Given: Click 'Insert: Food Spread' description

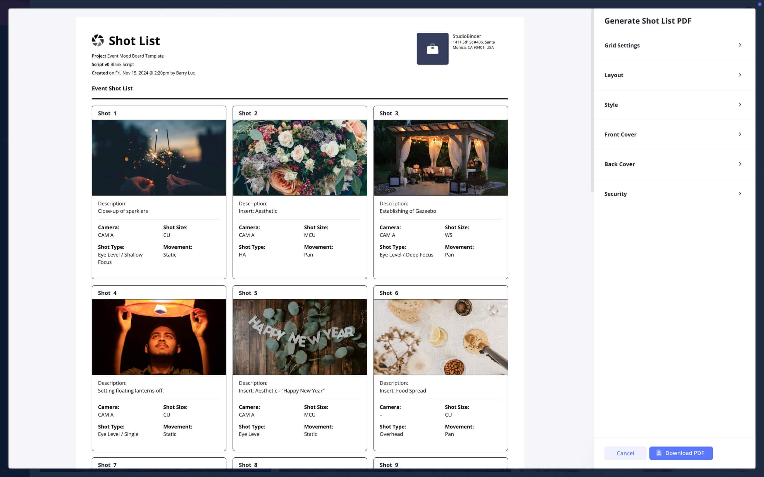Looking at the screenshot, I should pyautogui.click(x=403, y=391).
